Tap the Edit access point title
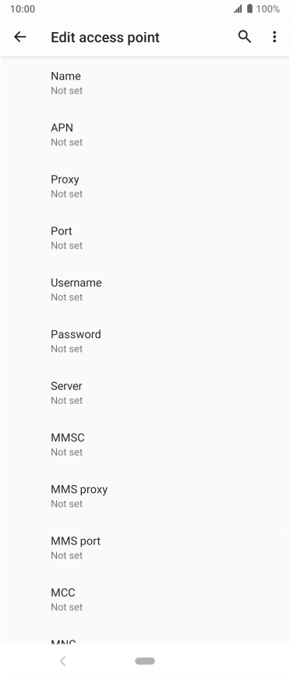Image resolution: width=290 pixels, height=678 pixels. coord(105,37)
